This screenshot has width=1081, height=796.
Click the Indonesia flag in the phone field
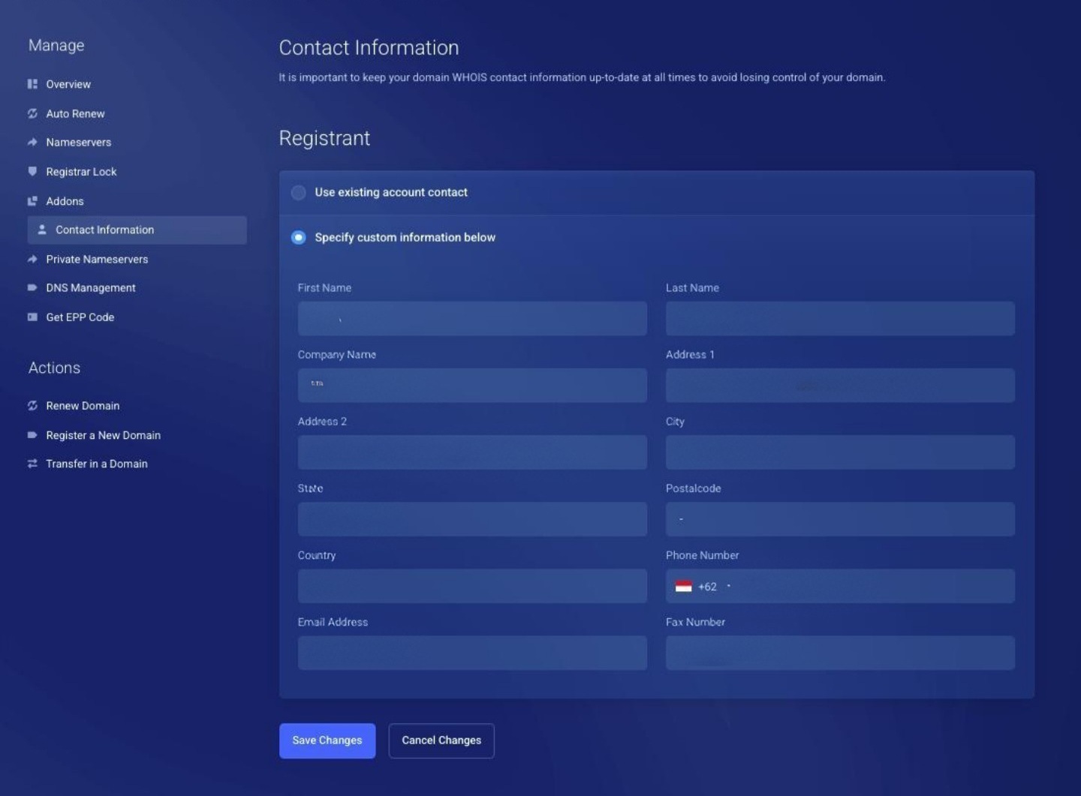tap(683, 587)
